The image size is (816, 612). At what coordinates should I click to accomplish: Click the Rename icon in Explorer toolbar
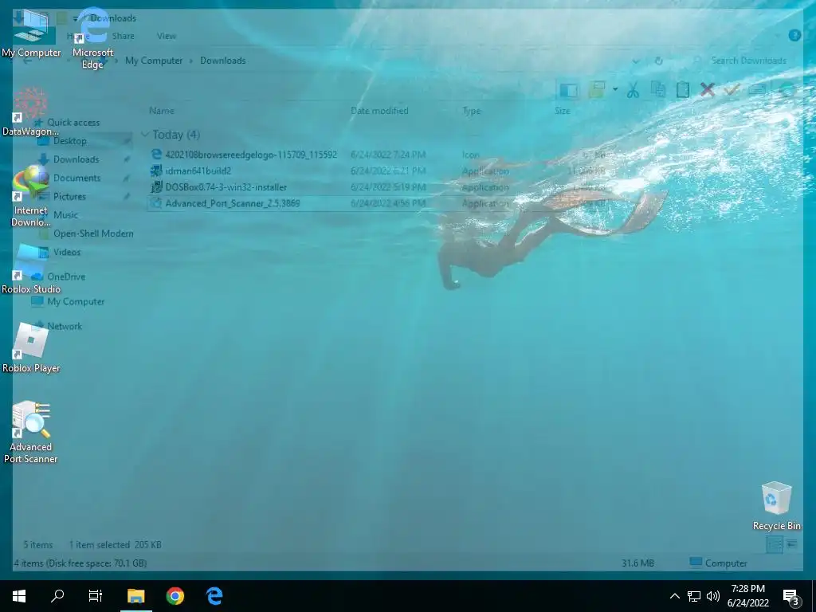[x=757, y=90]
